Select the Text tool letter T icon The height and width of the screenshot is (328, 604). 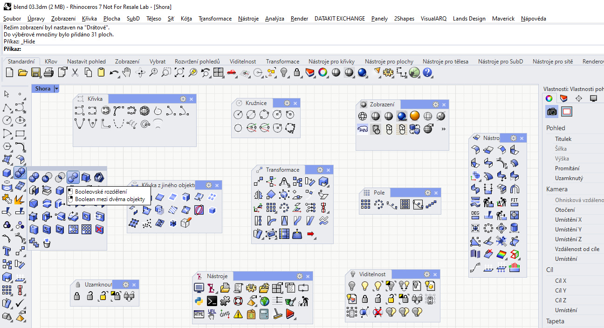tap(7, 251)
